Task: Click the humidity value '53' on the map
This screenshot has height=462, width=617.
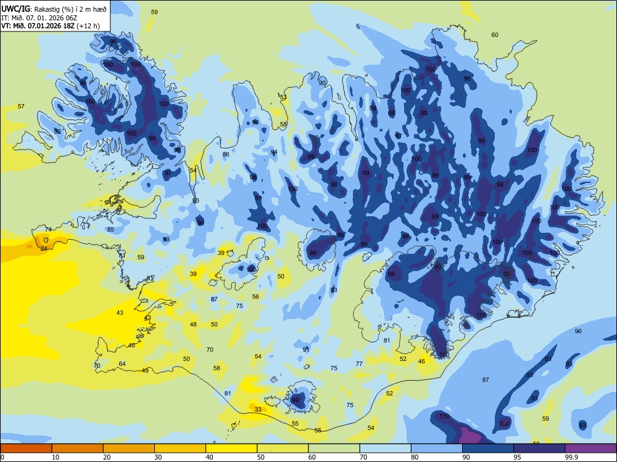Action: (x=283, y=97)
